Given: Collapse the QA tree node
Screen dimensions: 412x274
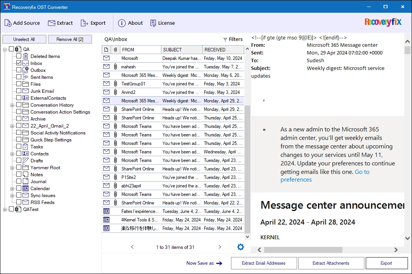Looking at the screenshot, I should pos(5,49).
